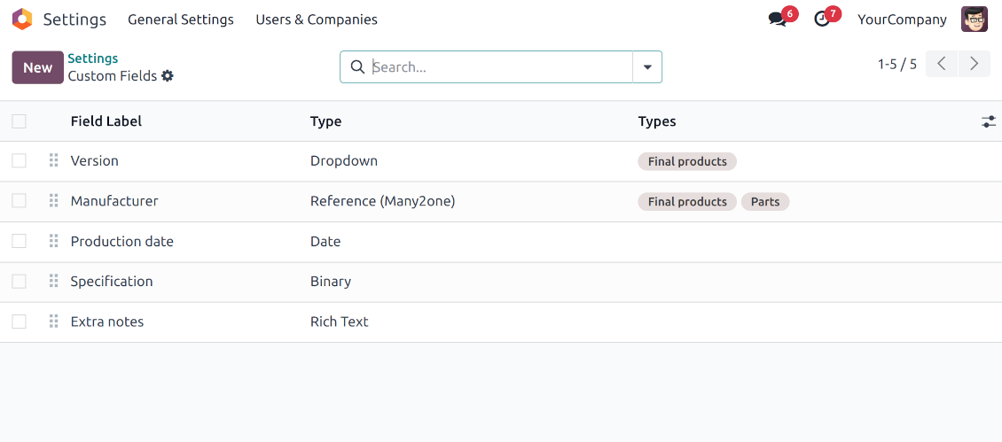Click the New button
The width and height of the screenshot is (1002, 442).
[x=38, y=67]
